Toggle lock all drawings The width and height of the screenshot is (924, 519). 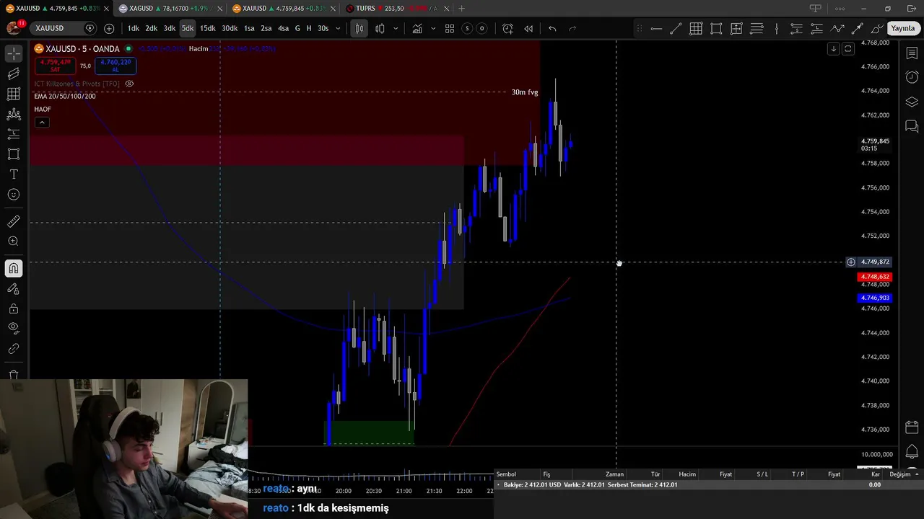click(x=14, y=309)
